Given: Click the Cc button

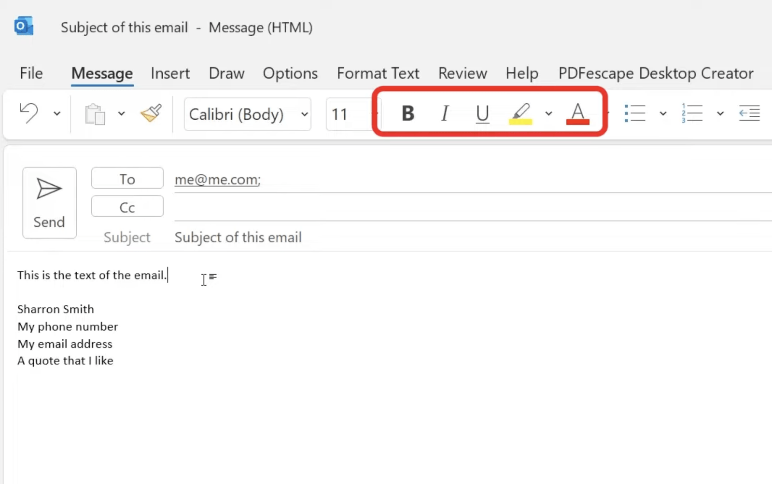Looking at the screenshot, I should tap(127, 207).
